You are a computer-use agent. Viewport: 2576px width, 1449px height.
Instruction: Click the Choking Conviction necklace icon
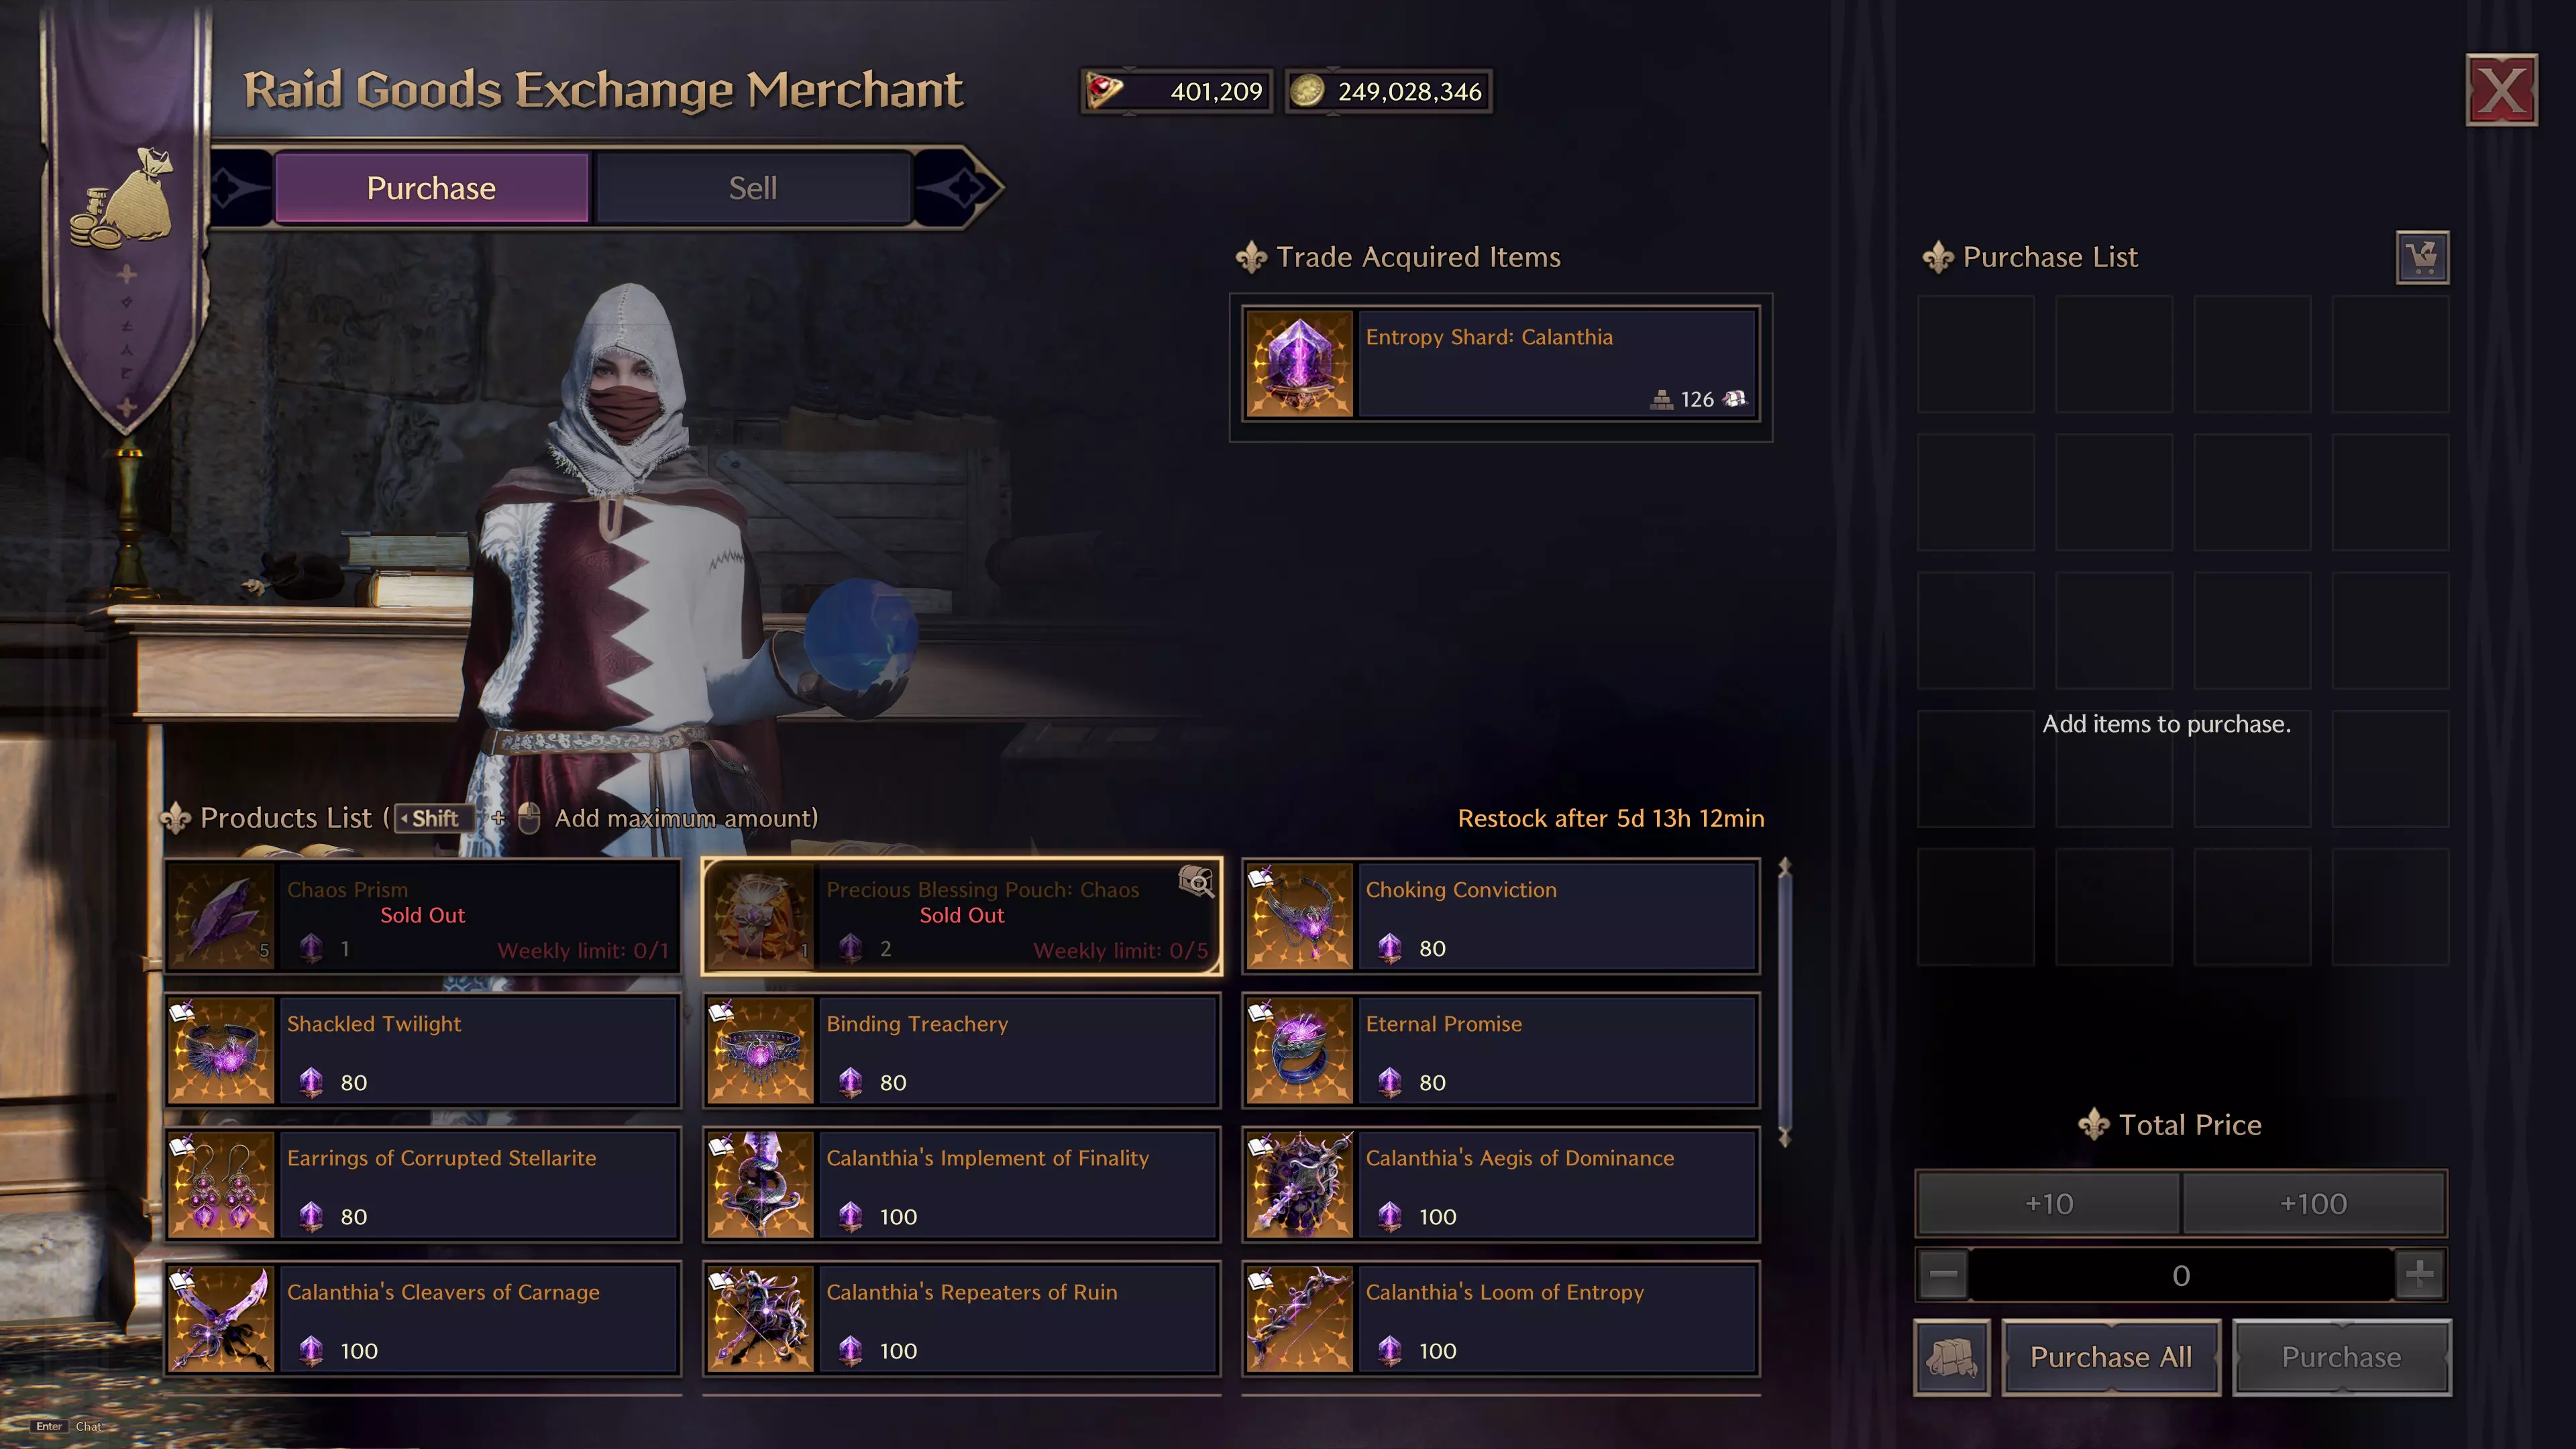tap(1299, 917)
